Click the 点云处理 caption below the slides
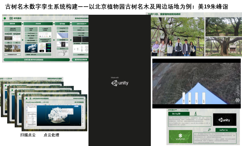This screenshot has width=242, height=146. (51, 135)
